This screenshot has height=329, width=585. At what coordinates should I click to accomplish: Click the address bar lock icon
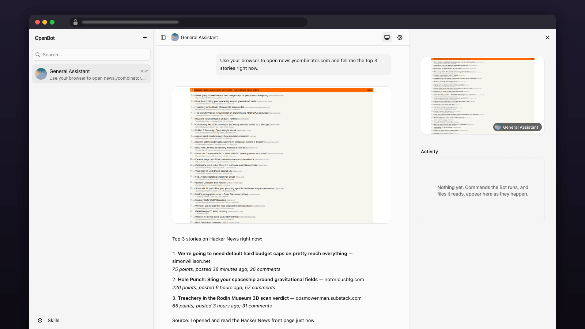(75, 22)
